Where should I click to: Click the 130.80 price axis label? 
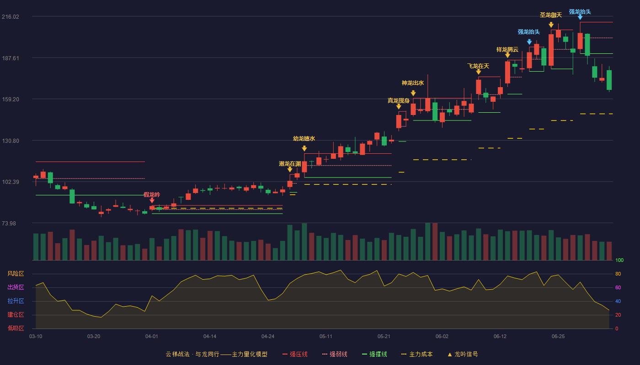click(x=11, y=141)
